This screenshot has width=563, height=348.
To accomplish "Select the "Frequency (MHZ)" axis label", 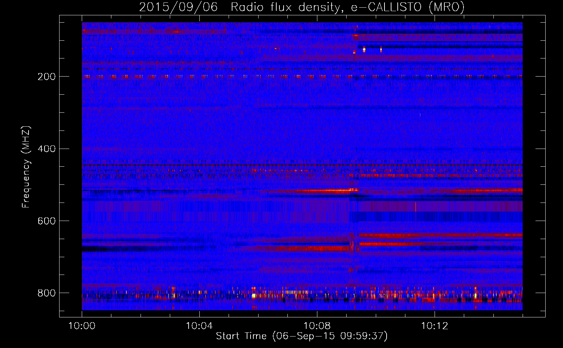I will pyautogui.click(x=26, y=167).
